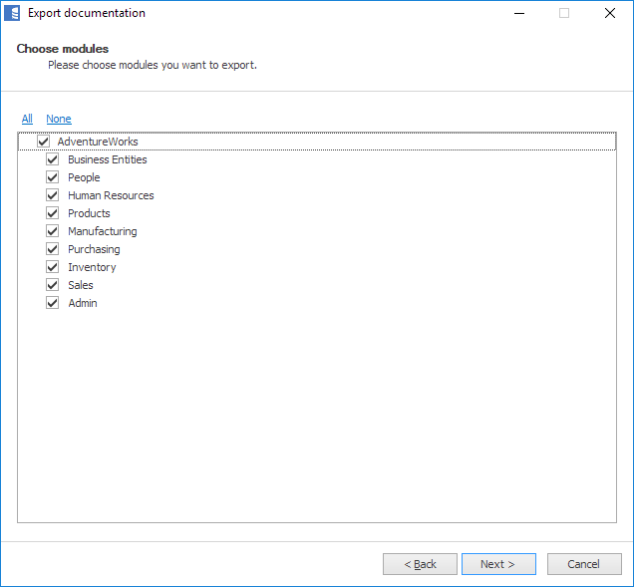634x587 pixels.
Task: Disable the Sales module checkbox
Action: tap(53, 285)
